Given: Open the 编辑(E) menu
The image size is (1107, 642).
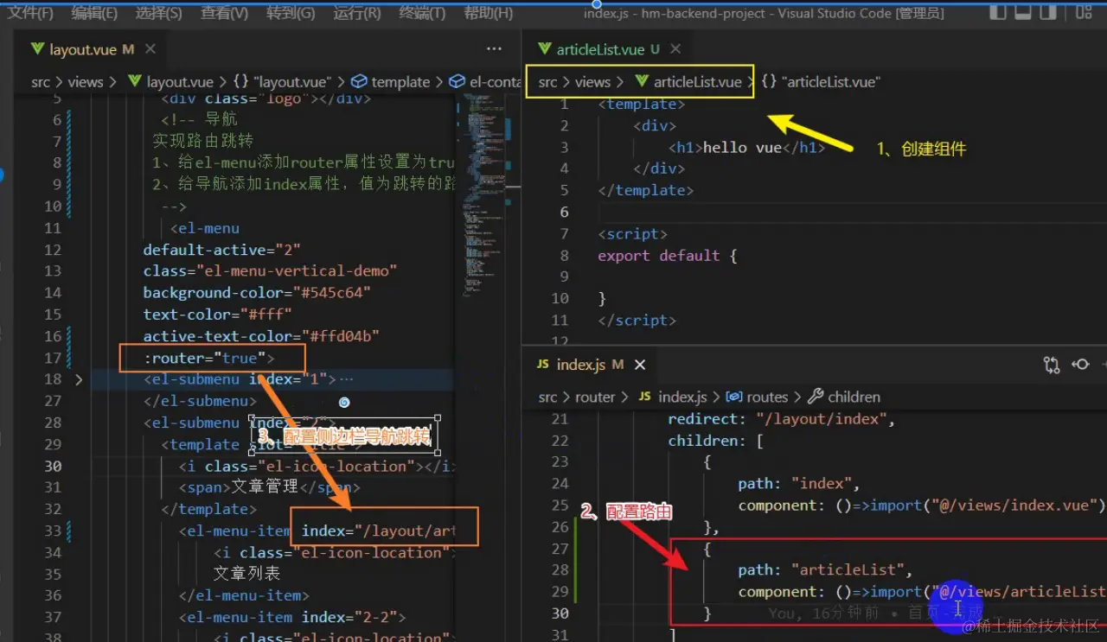Looking at the screenshot, I should click(x=94, y=13).
